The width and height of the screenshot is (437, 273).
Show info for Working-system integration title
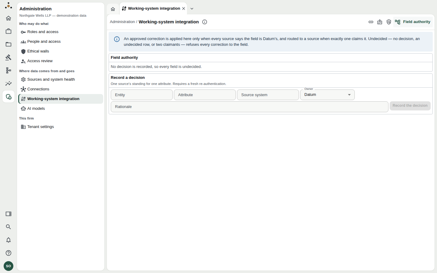click(205, 22)
